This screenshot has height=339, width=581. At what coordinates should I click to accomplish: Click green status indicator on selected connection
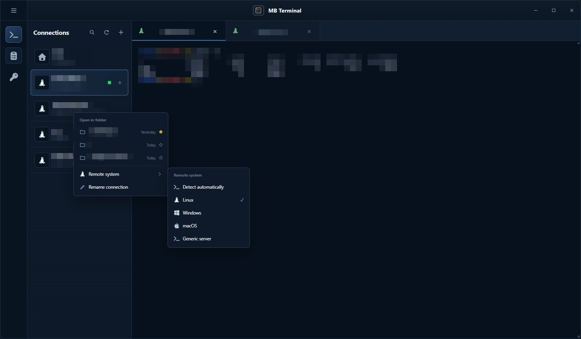click(109, 83)
